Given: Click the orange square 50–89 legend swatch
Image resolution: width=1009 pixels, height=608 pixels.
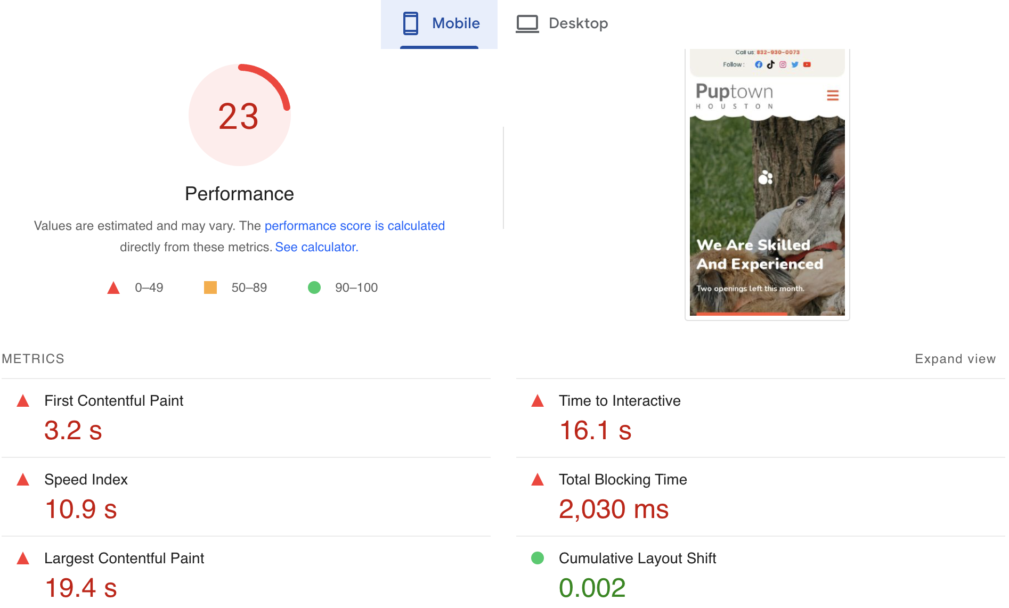Looking at the screenshot, I should coord(210,287).
